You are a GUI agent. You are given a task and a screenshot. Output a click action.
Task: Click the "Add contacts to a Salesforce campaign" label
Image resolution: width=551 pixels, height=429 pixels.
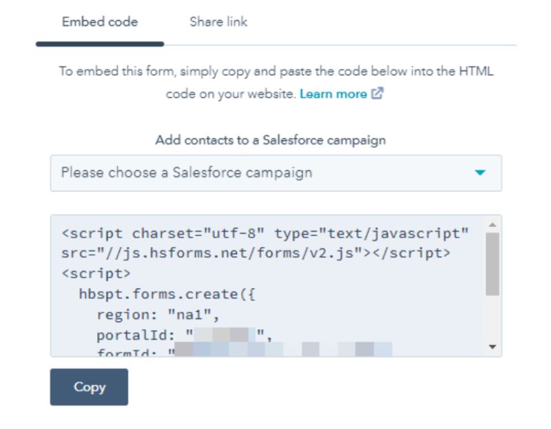pos(270,140)
